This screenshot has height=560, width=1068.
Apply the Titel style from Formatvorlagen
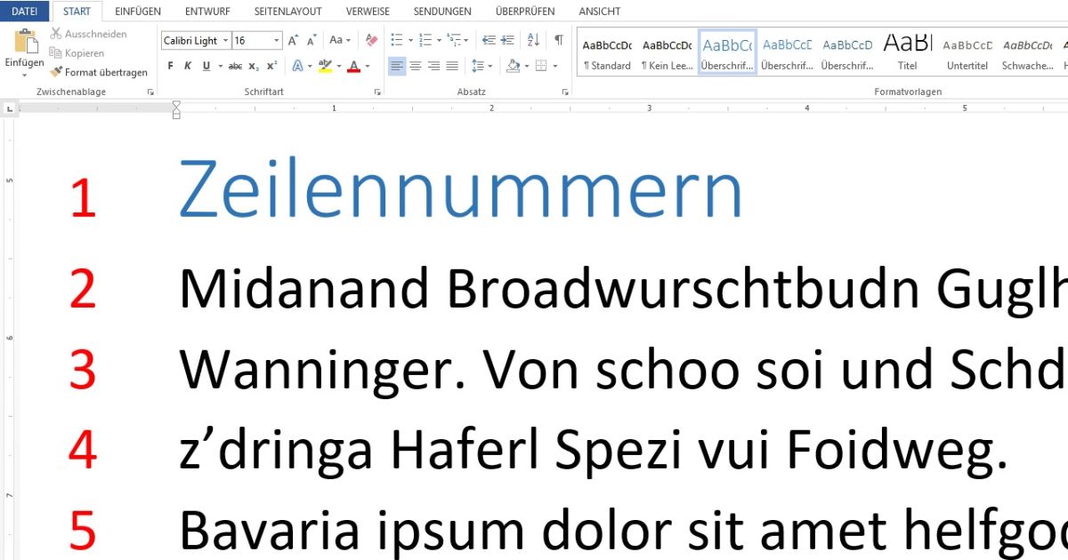coord(907,52)
